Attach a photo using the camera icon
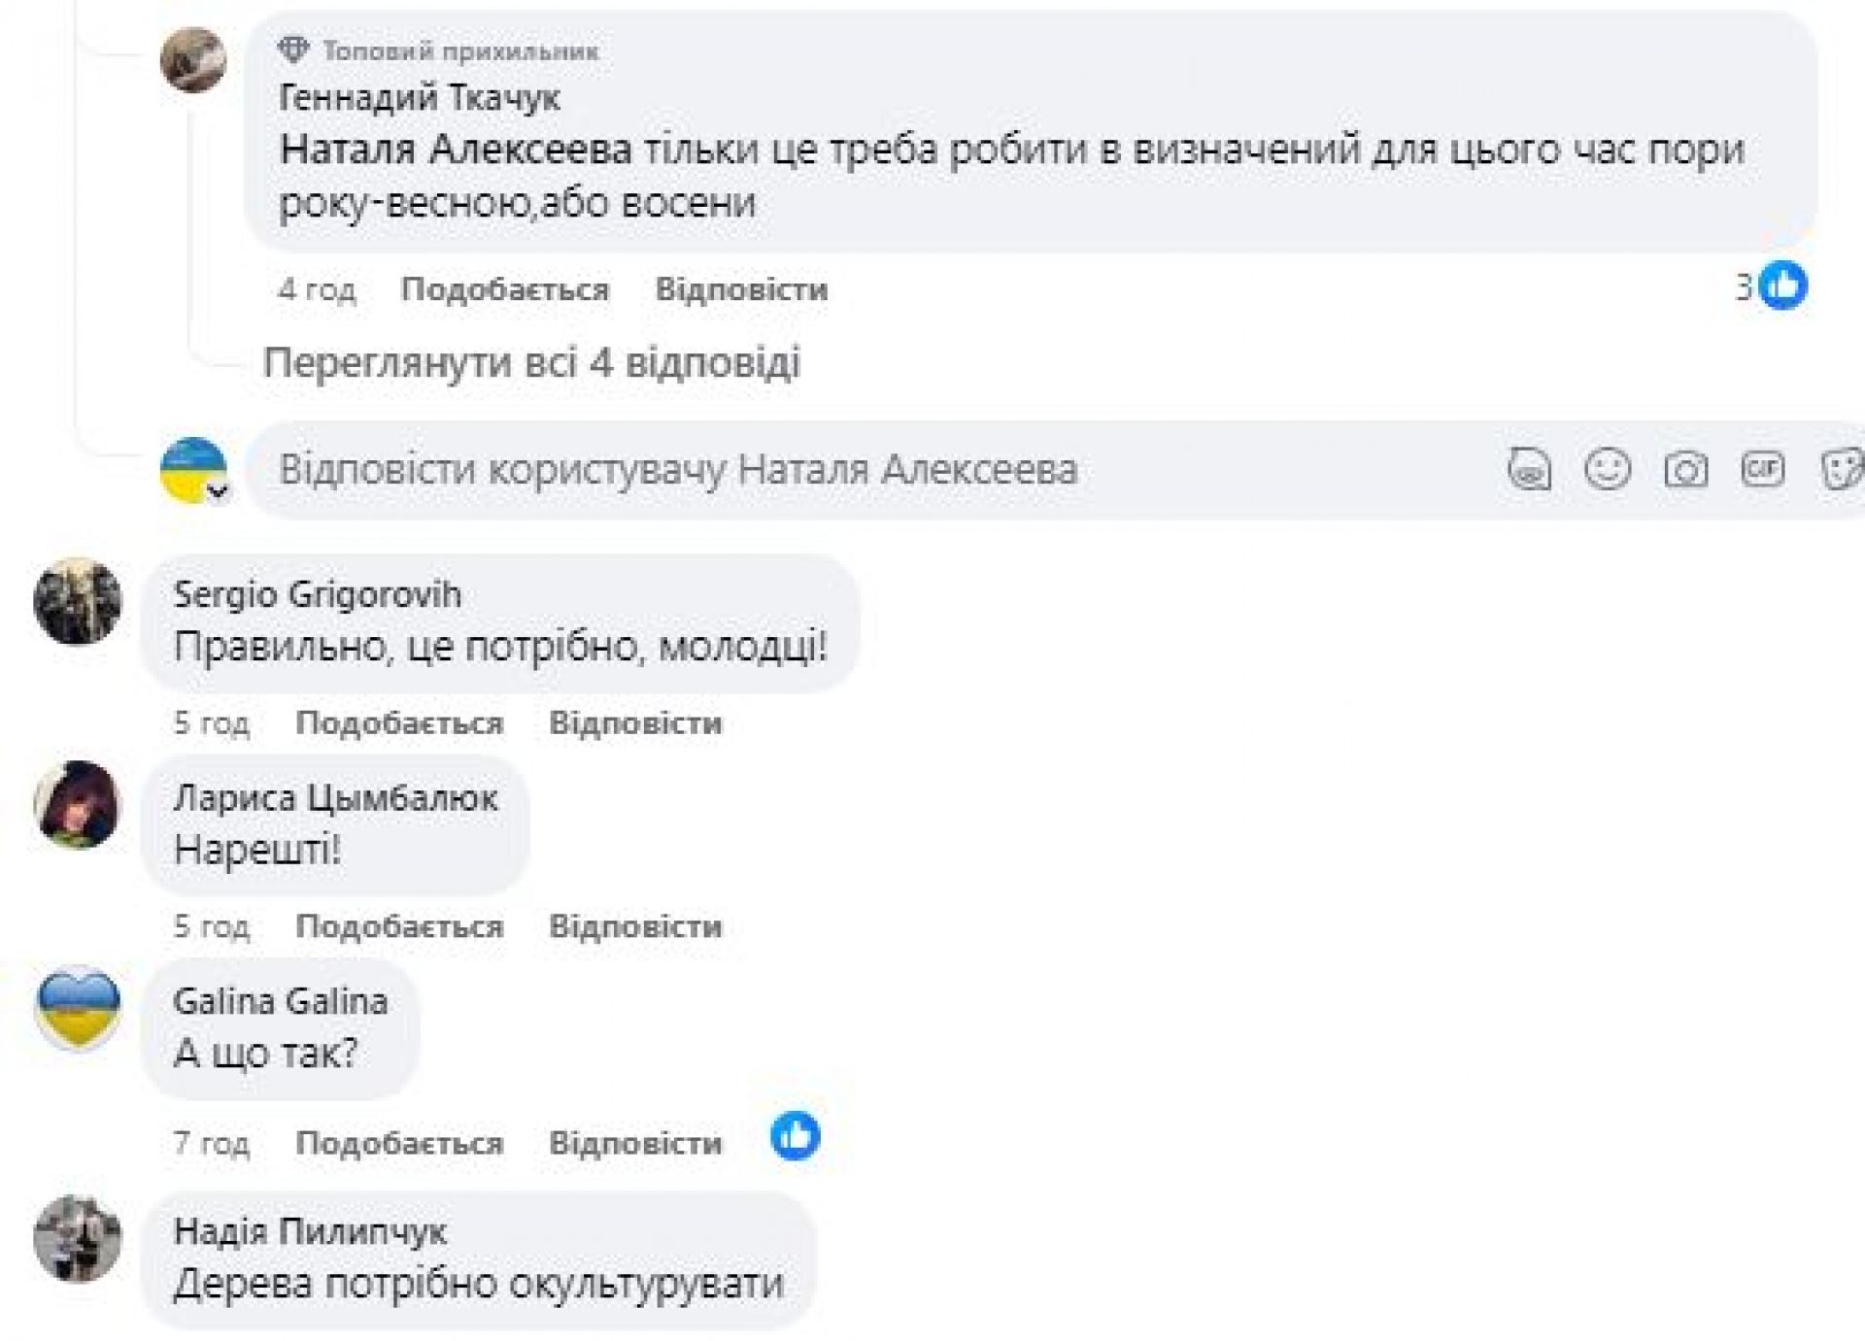Viewport: 1865px width, 1341px height. (1685, 471)
